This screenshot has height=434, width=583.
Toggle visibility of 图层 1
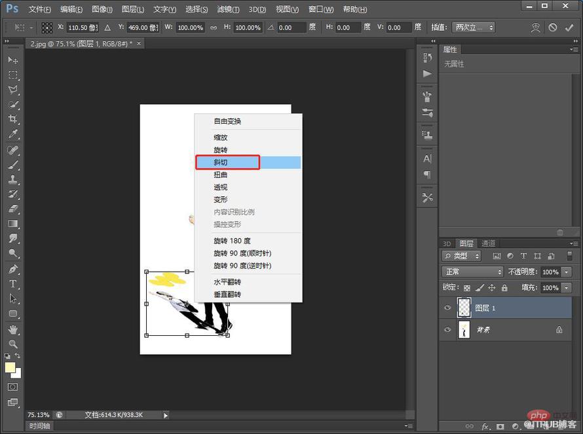coord(447,308)
